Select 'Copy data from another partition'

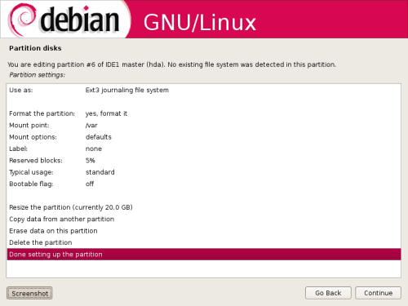[204, 219]
